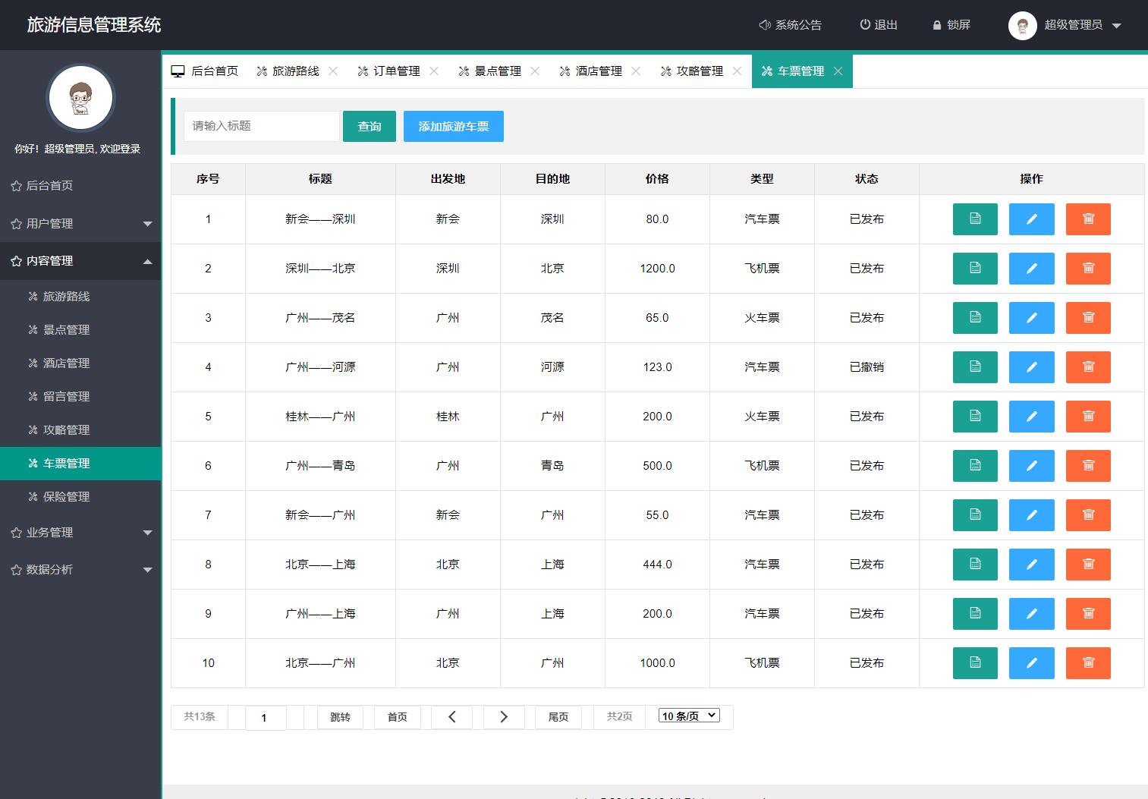Switch to the 订单管理 tab
Viewport: 1148px width, 799px height.
click(395, 71)
